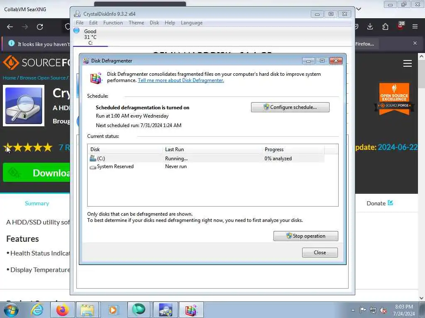Expand the chevron next to CollabVM tab bar
The width and height of the screenshot is (425, 318).
[358, 9]
